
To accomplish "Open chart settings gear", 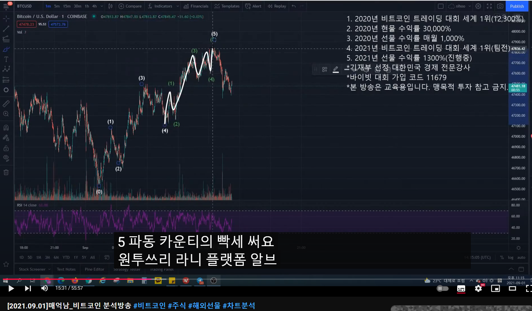I will point(478,6).
